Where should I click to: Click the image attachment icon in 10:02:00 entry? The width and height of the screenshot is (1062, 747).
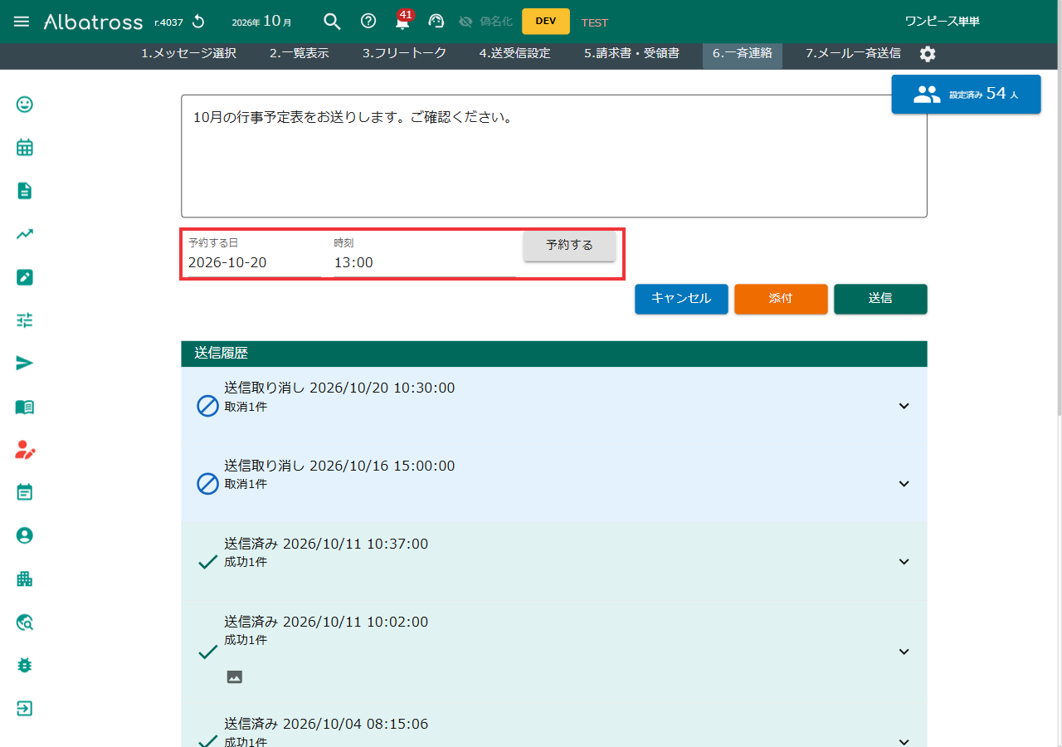pos(235,677)
